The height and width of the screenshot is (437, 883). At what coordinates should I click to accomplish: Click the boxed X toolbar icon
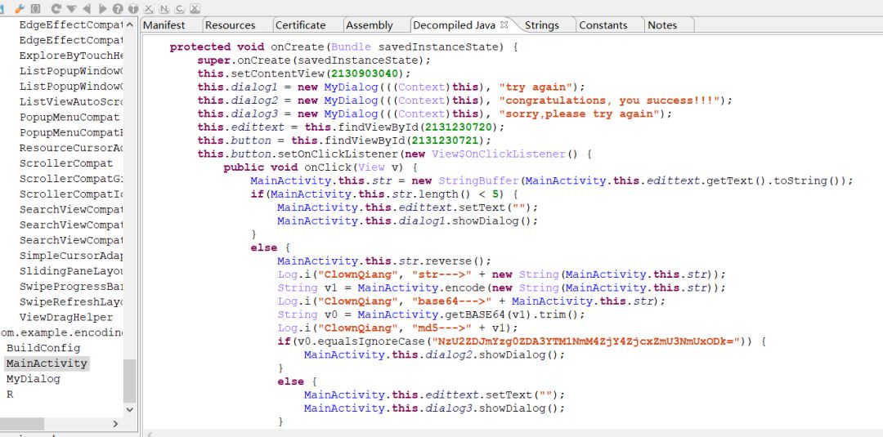[195, 8]
